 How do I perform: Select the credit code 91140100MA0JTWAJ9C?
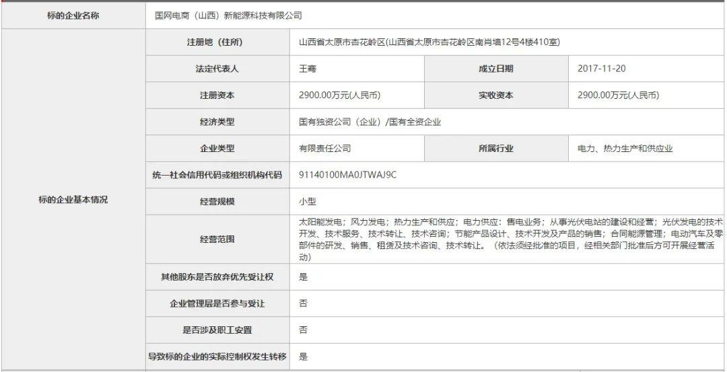[x=348, y=175]
